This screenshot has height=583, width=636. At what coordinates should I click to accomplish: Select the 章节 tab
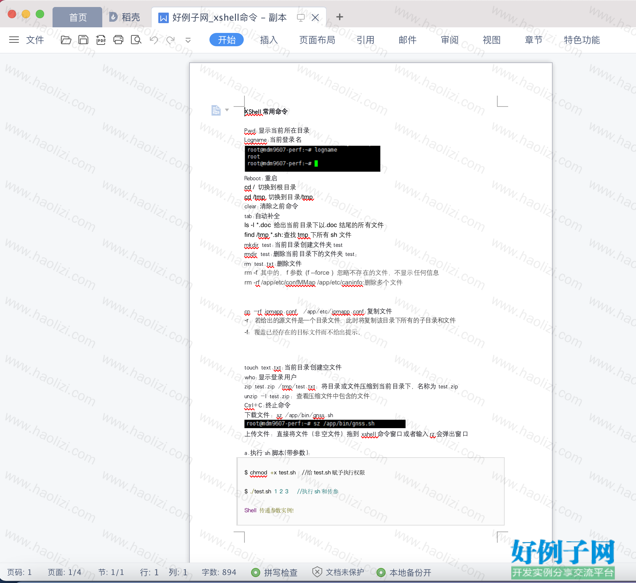534,40
